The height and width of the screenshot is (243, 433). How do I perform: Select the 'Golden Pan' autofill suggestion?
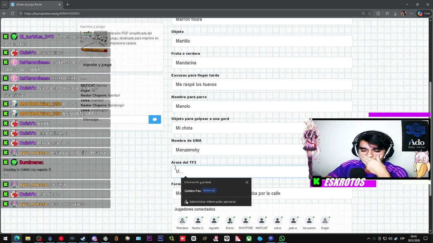click(216, 191)
